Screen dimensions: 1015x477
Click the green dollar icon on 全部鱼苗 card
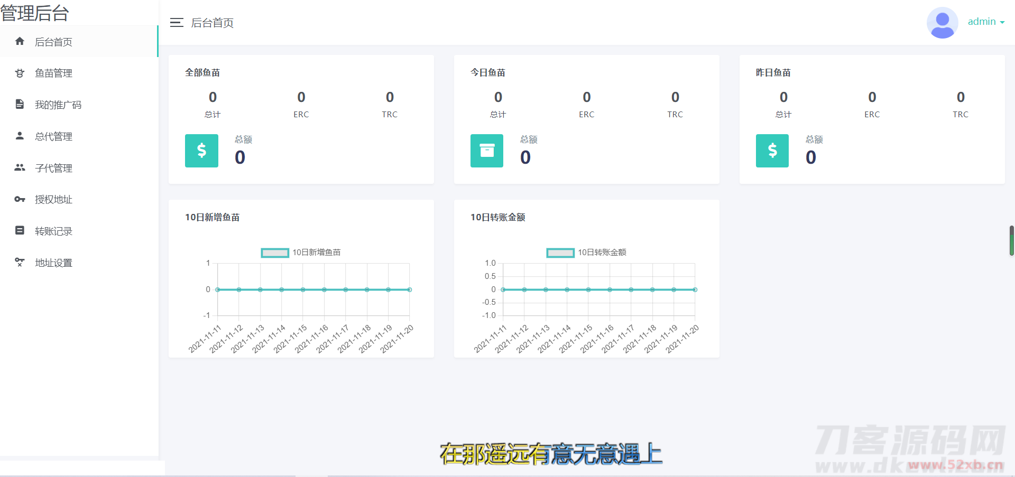click(x=201, y=151)
